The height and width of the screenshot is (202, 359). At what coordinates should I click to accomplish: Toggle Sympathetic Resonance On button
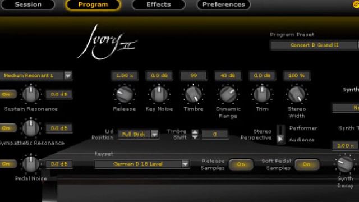(x=8, y=128)
